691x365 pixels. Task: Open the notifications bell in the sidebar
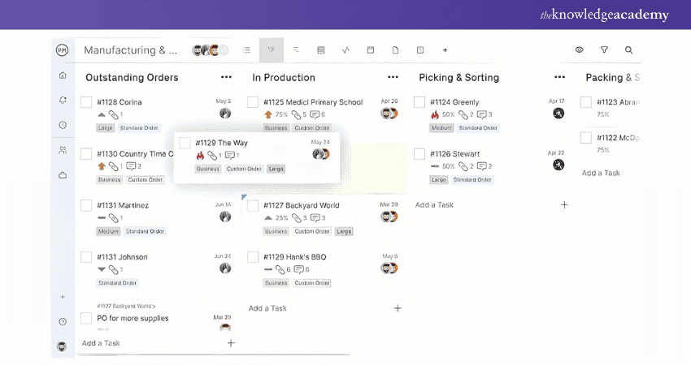pos(63,100)
